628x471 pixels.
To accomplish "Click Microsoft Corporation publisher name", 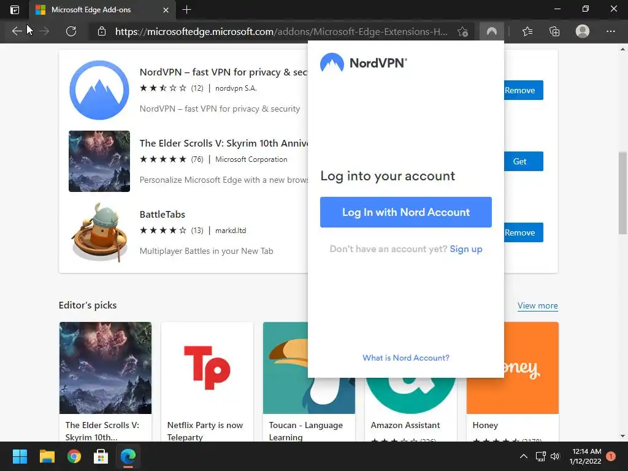I will (251, 159).
